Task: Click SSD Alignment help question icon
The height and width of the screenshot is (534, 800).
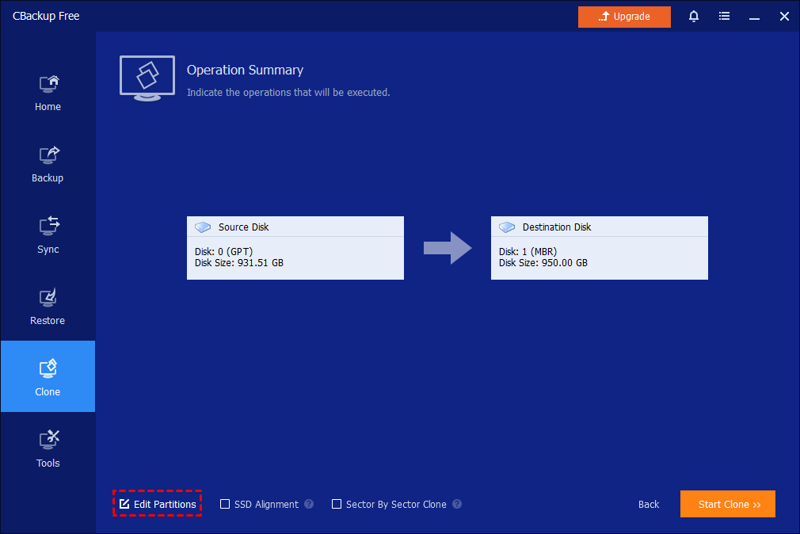Action: (x=309, y=504)
